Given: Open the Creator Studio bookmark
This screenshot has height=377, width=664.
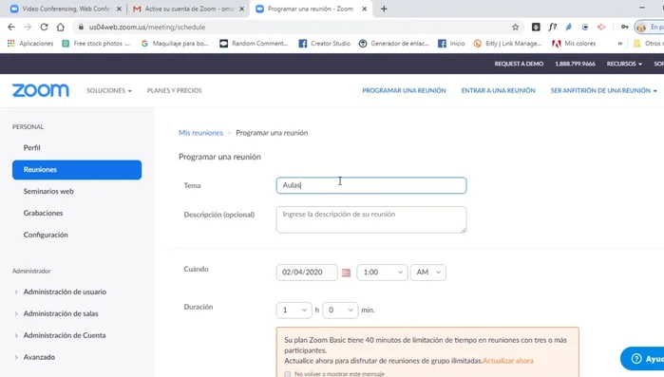Looking at the screenshot, I should tap(324, 44).
